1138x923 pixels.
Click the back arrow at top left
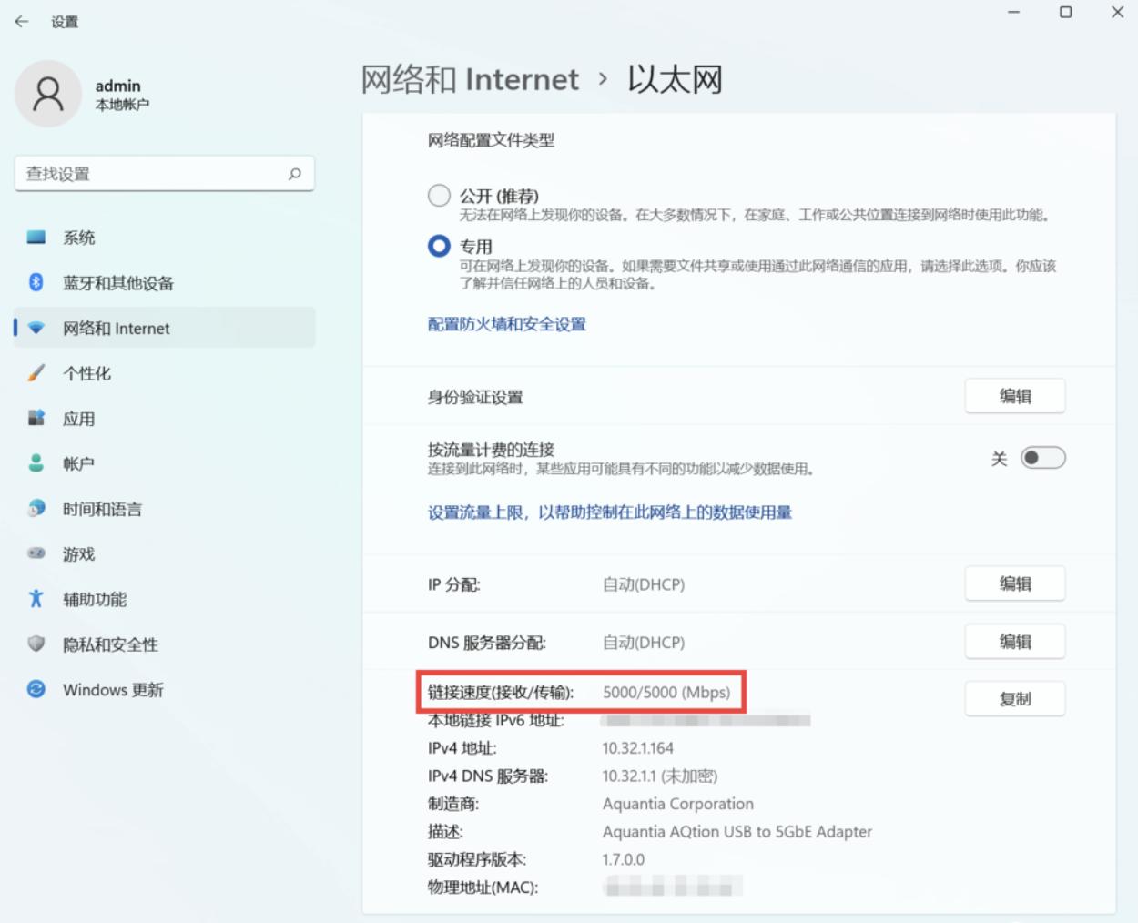[20, 20]
